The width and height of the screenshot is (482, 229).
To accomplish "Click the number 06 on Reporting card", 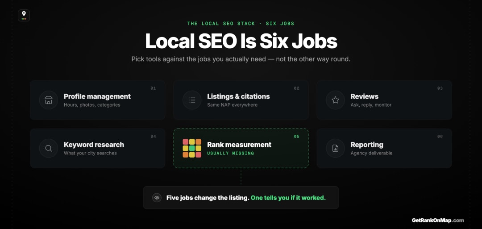I will (x=440, y=137).
